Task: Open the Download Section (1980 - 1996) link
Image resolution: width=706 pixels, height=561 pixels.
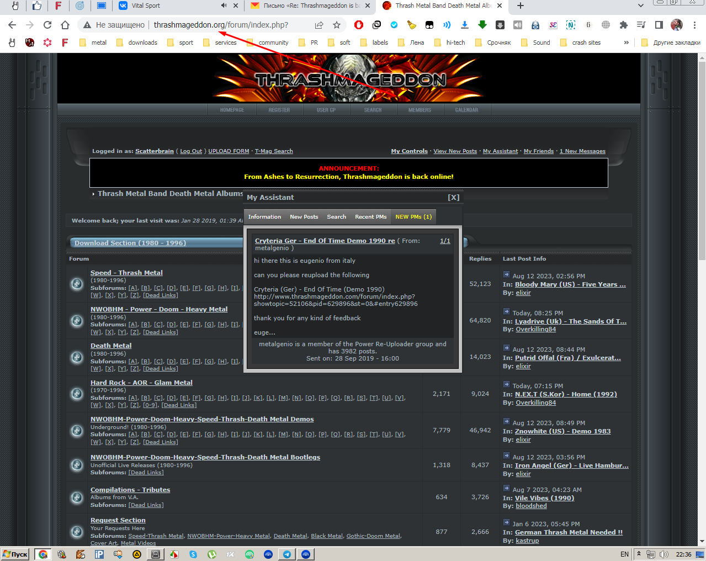Action: coord(130,243)
